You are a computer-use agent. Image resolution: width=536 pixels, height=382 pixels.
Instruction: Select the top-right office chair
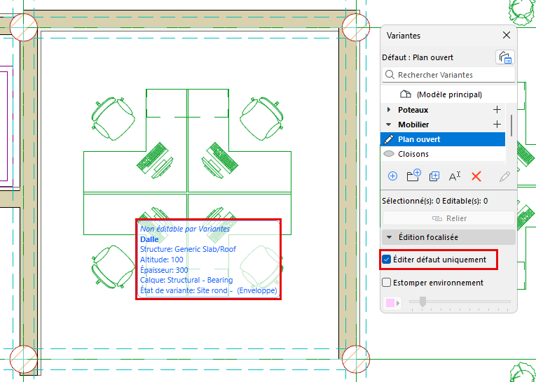coord(262,118)
